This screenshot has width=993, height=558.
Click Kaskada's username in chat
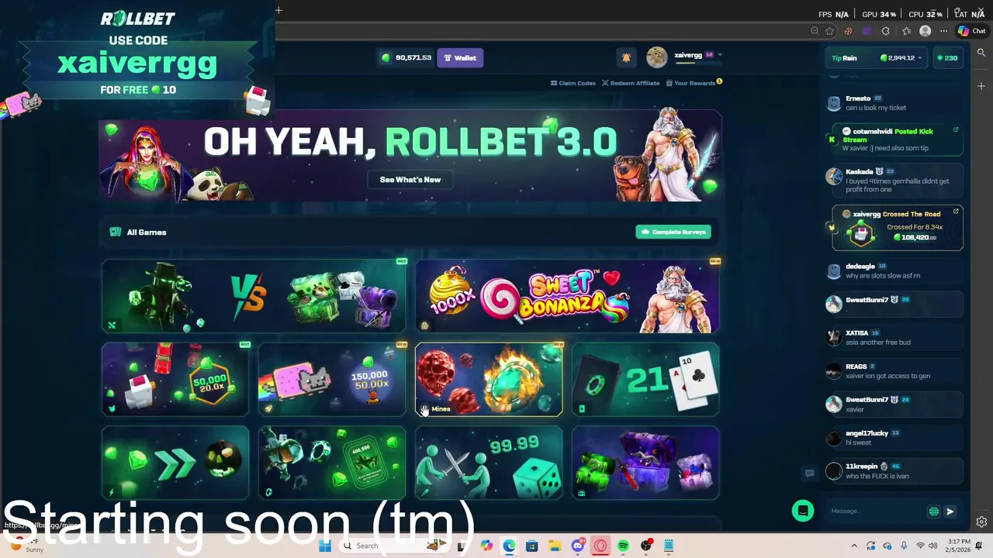860,171
